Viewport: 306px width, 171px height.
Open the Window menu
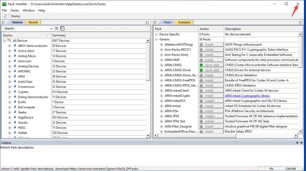point(29,10)
